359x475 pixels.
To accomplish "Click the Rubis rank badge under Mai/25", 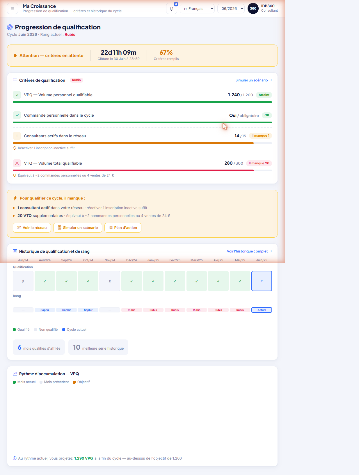I will 240,310.
